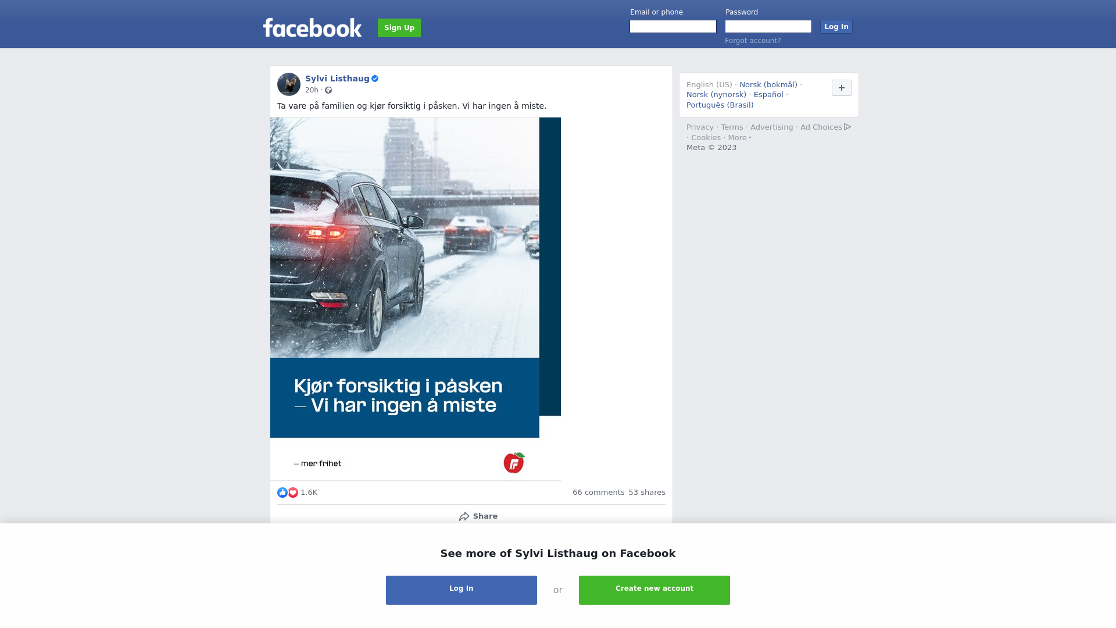Click the Like reaction icon
1116x628 pixels.
[x=282, y=493]
